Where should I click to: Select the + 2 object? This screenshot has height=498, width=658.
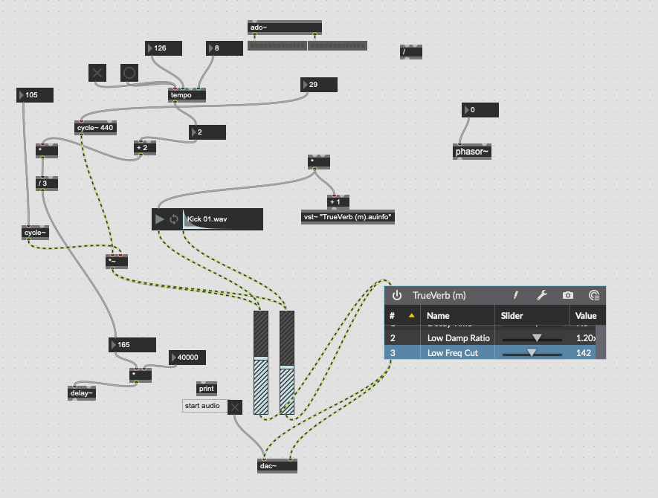pyautogui.click(x=145, y=148)
